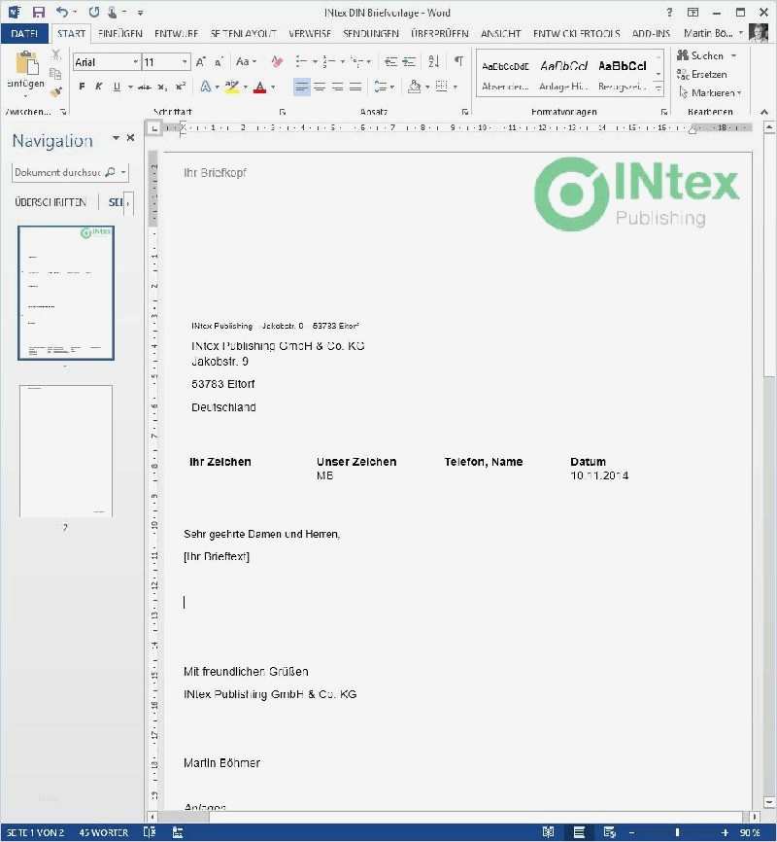777x842 pixels.
Task: Click the spelling check status icon
Action: click(x=150, y=832)
